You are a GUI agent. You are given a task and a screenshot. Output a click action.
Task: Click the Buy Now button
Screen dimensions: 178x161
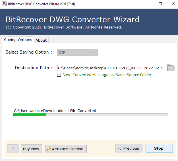pos(32,149)
